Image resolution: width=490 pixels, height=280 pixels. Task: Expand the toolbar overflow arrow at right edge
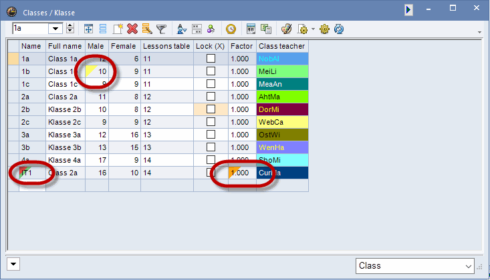479,32
